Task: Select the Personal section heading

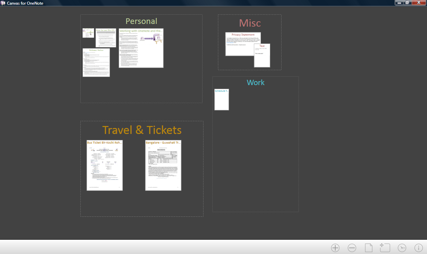Action: [141, 21]
